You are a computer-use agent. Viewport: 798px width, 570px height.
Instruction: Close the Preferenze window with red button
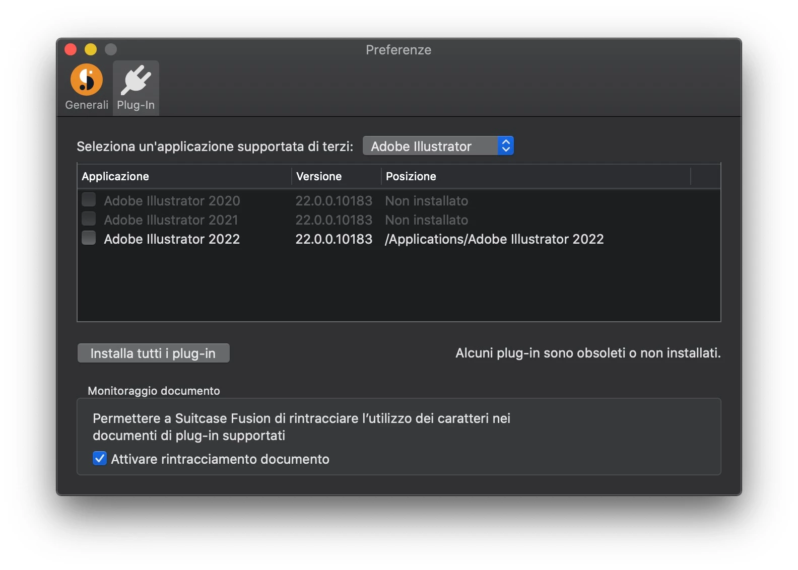point(71,49)
